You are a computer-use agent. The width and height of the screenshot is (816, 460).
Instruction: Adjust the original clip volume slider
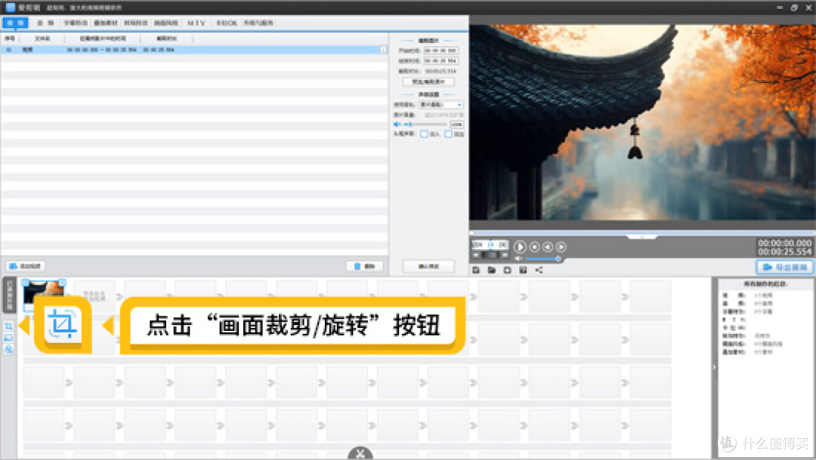click(424, 125)
